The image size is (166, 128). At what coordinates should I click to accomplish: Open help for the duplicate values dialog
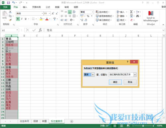click(127, 62)
